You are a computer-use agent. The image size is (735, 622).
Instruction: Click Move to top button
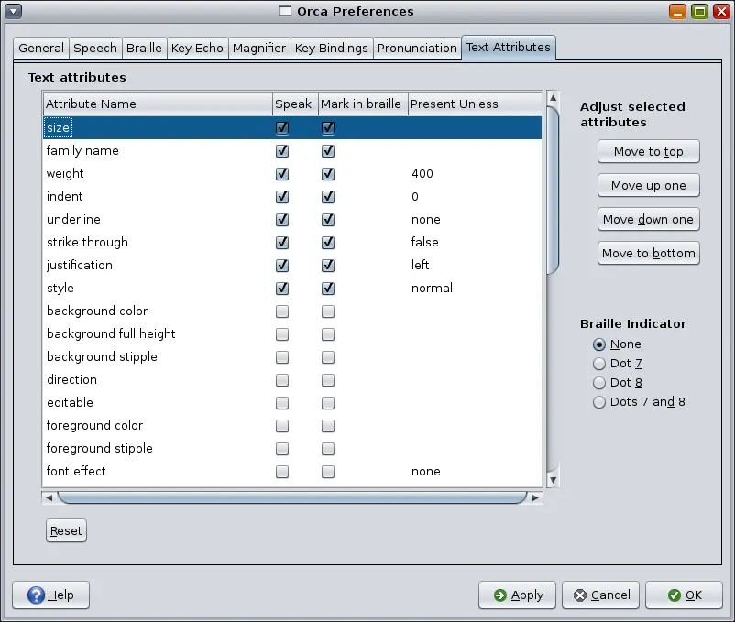(648, 152)
